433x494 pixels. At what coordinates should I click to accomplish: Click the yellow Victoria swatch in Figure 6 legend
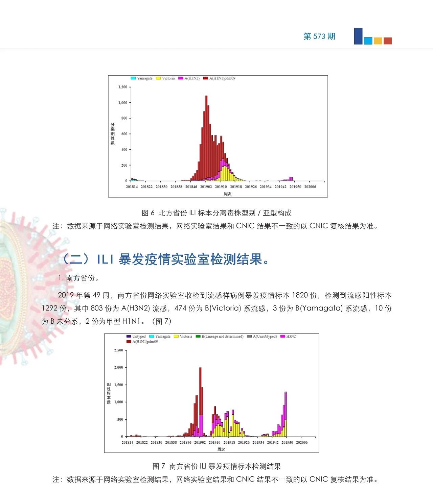coord(158,78)
